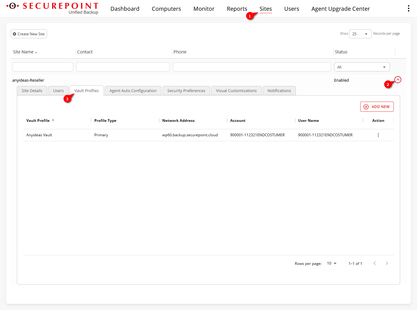
Task: Click the Site Name filter field
Action: click(43, 67)
